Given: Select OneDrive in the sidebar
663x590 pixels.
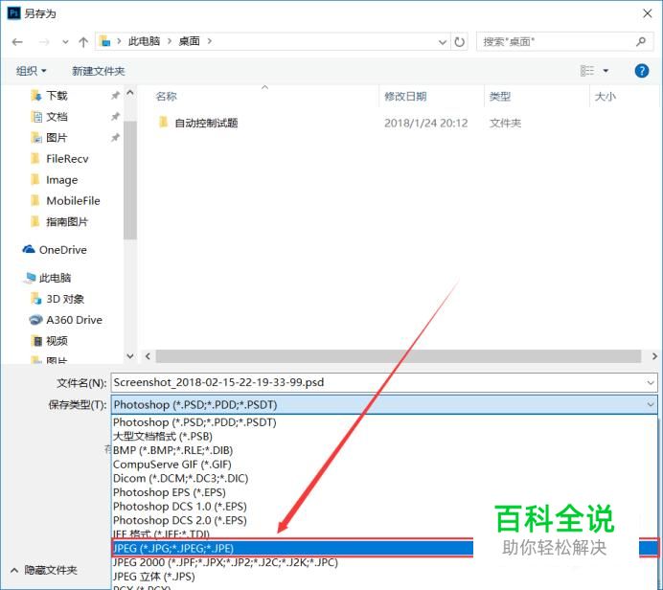Looking at the screenshot, I should pos(62,250).
